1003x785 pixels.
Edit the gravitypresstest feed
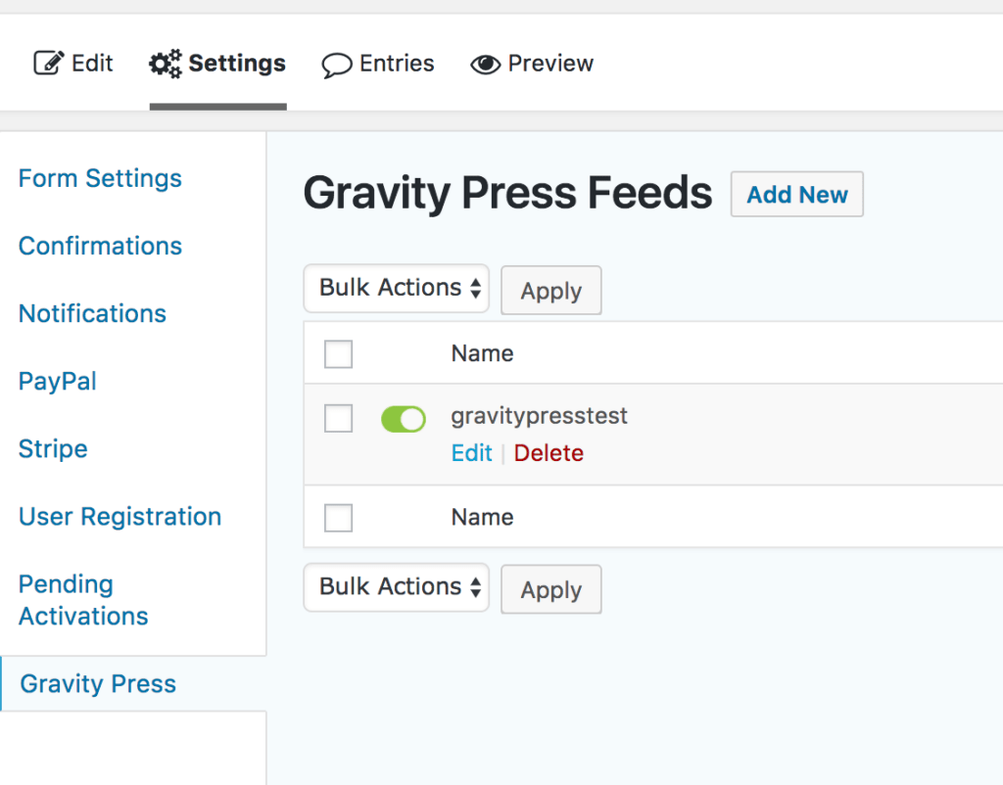(x=472, y=453)
